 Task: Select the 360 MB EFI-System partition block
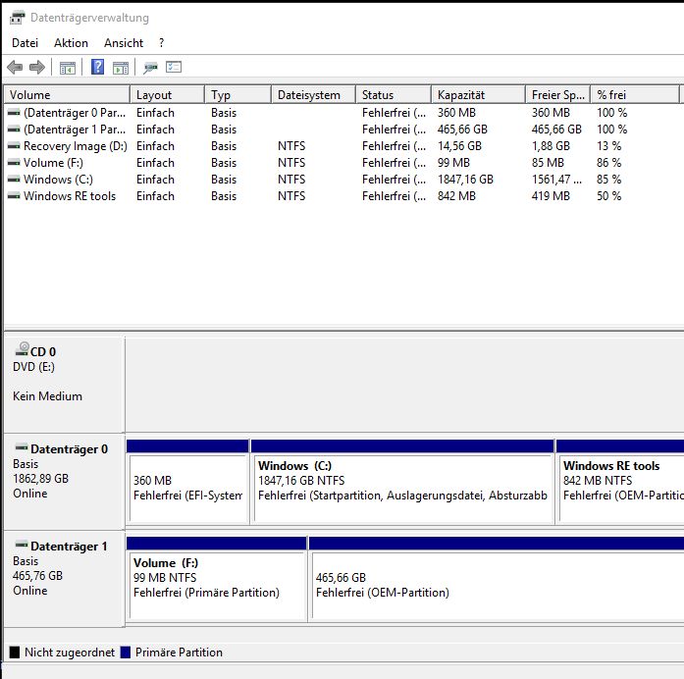click(x=188, y=482)
